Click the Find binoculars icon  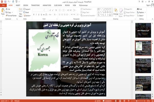click(x=138, y=9)
